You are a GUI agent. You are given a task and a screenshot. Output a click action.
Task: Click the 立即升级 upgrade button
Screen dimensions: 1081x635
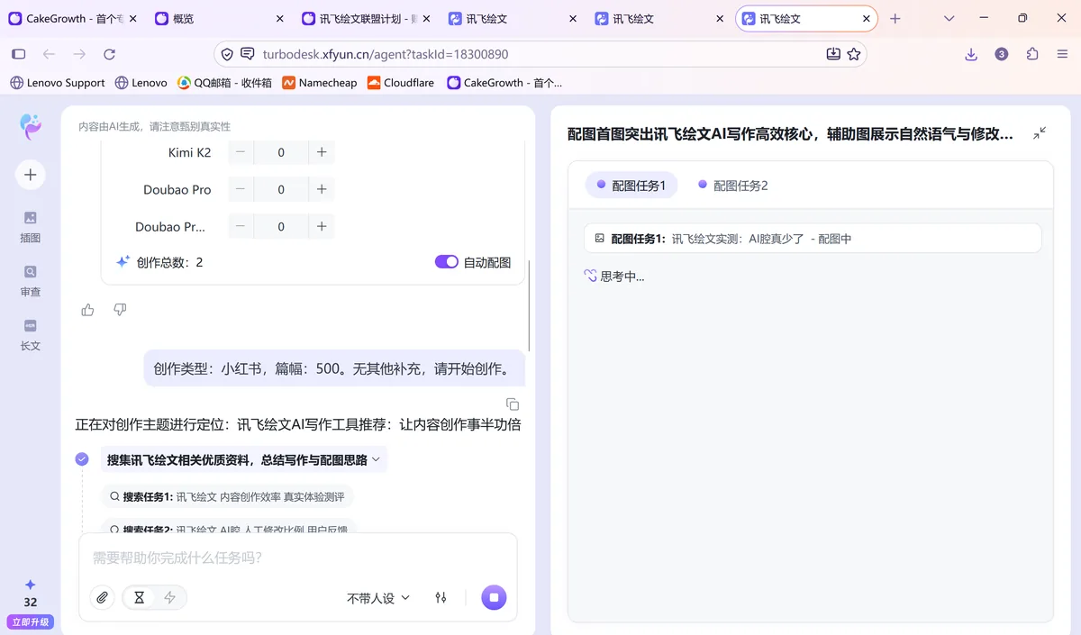click(x=31, y=621)
